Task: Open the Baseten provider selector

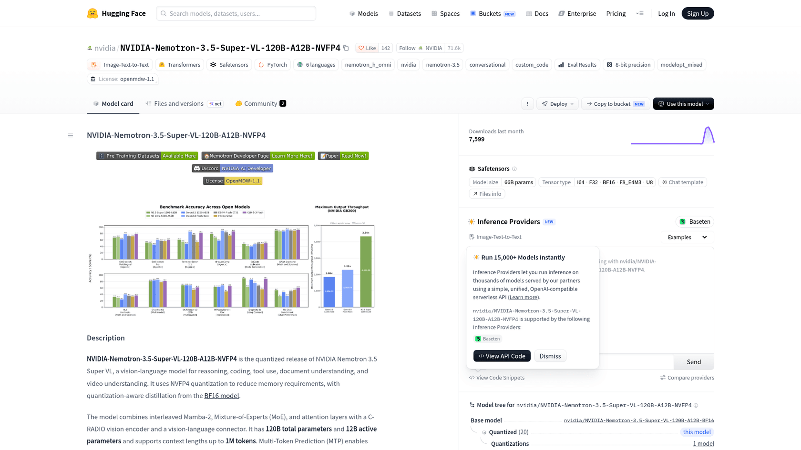Action: 695,222
